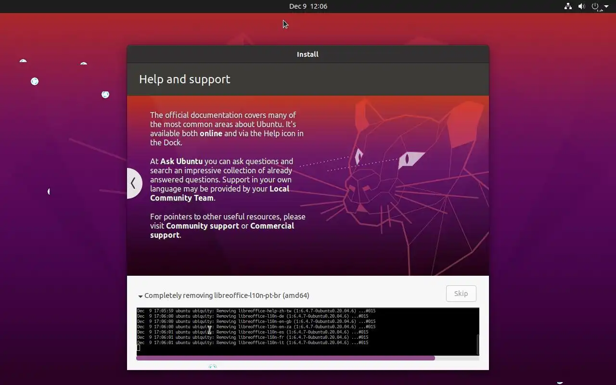The width and height of the screenshot is (616, 385).
Task: Click the log line removing libreoffice-l10n-en-gb
Action: tap(256, 321)
